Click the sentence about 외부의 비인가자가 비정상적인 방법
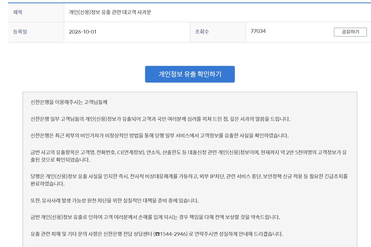Image resolution: width=371 pixels, height=247 pixels. point(160,135)
